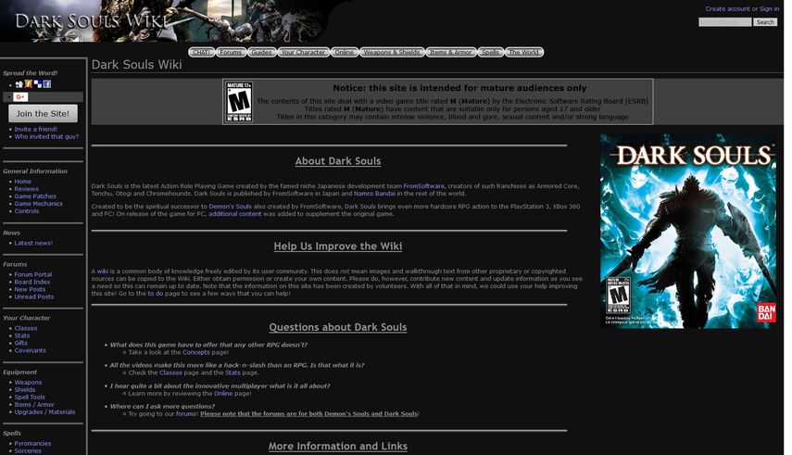Open the Online page link under Questions
The height and width of the screenshot is (455, 792).
(x=223, y=393)
